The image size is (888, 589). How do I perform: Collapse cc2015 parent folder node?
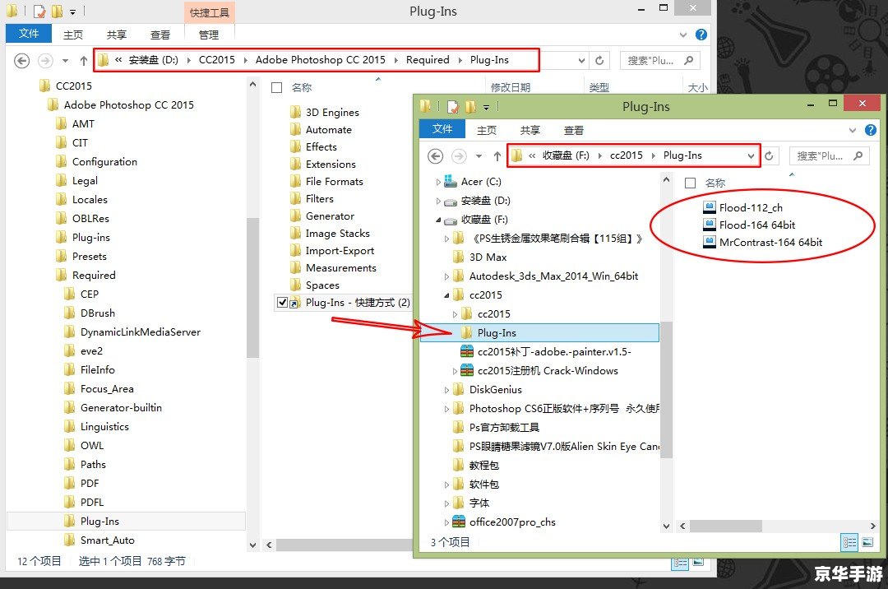pos(446,295)
